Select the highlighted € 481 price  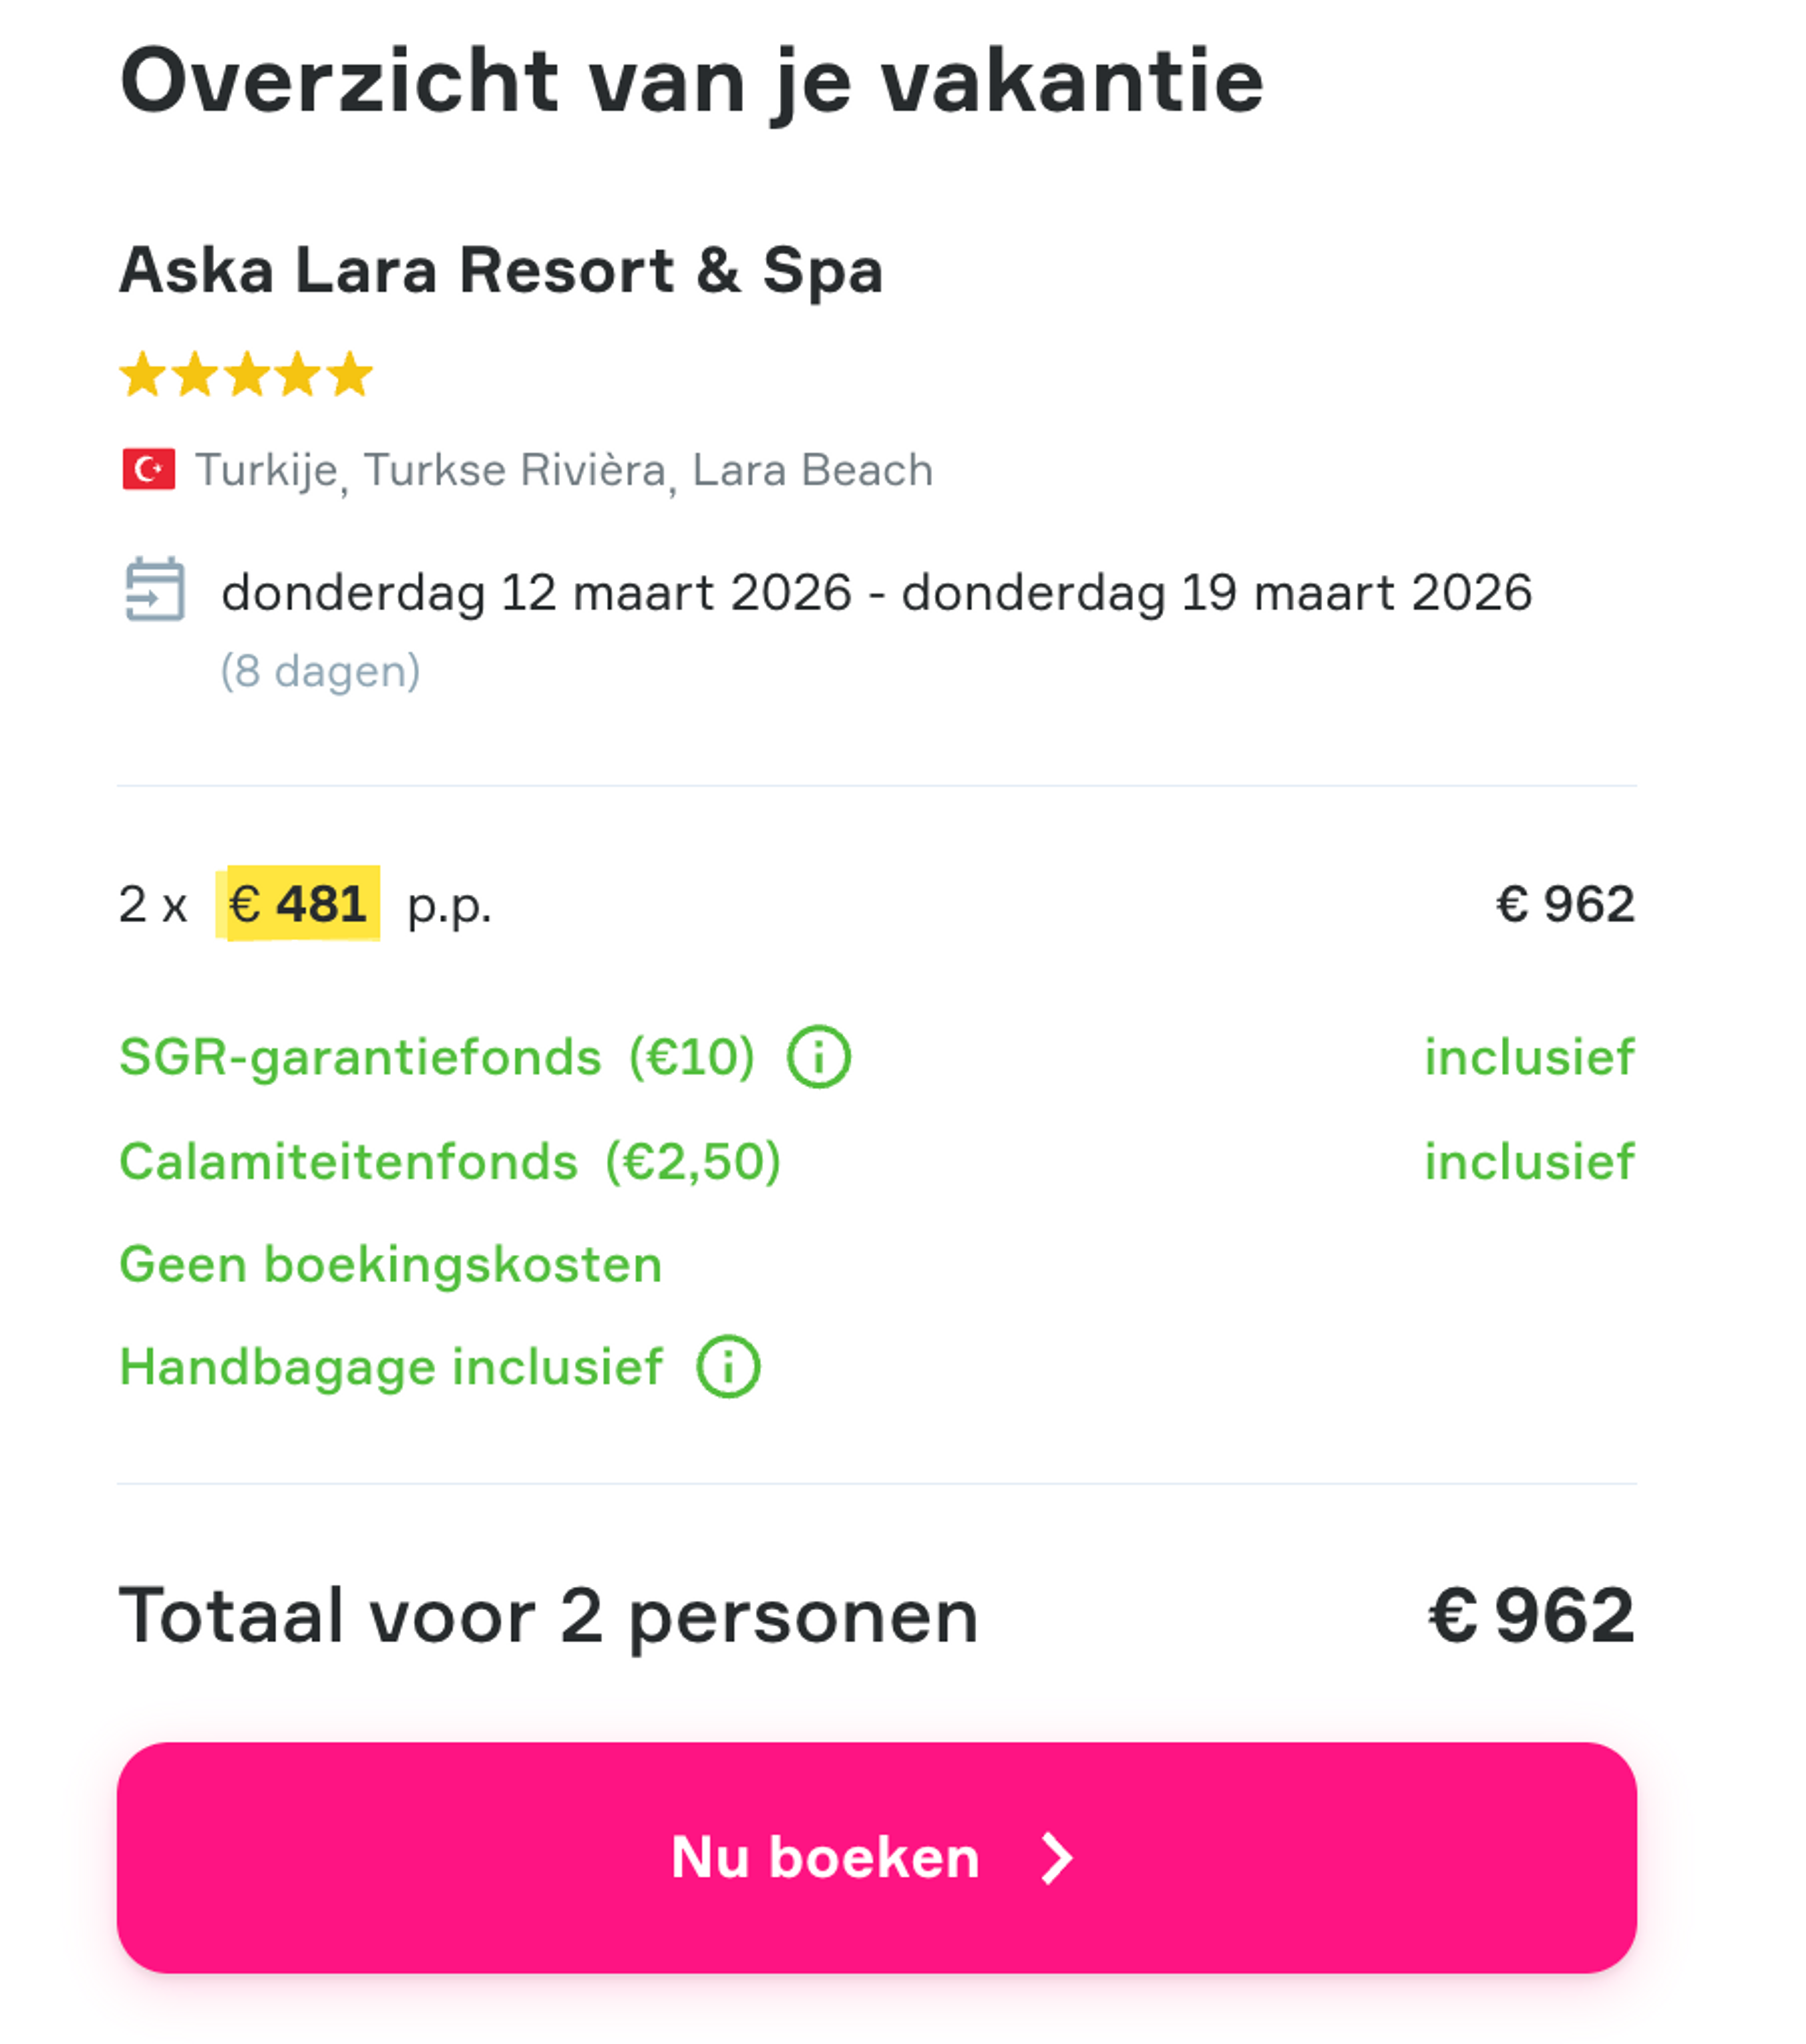(x=298, y=903)
